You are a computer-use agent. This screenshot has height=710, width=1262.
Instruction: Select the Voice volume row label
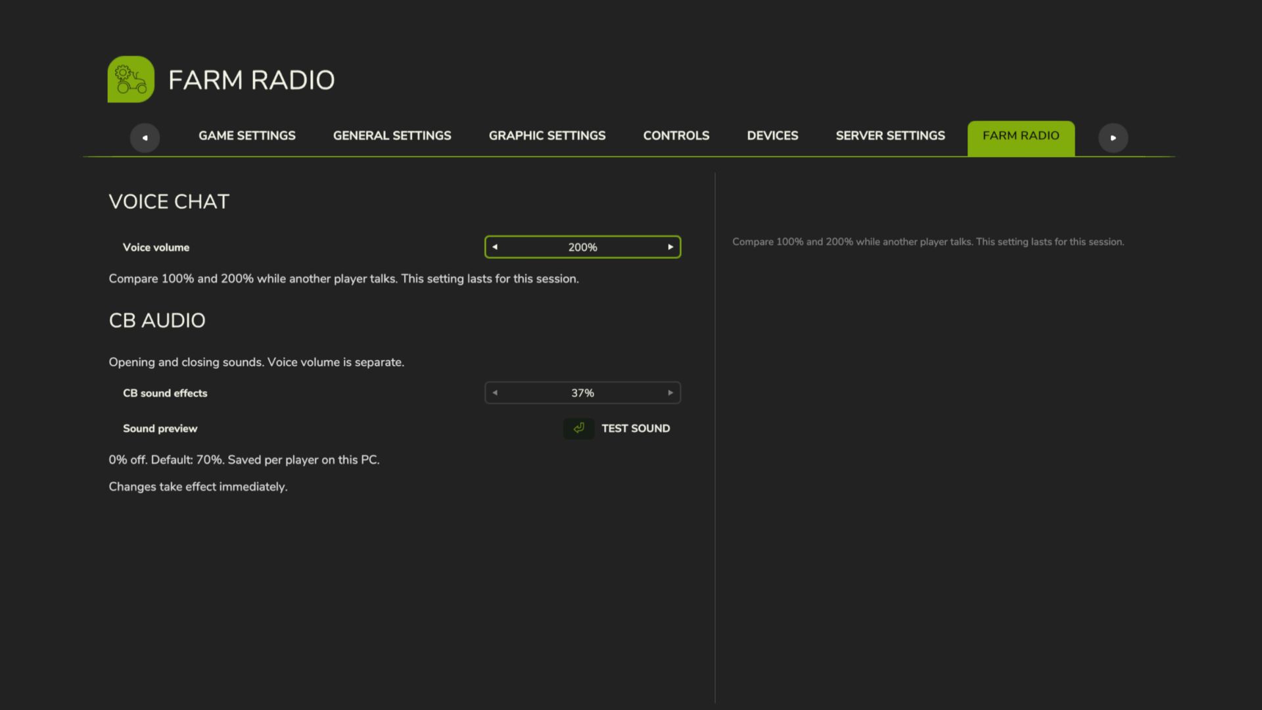tap(156, 247)
